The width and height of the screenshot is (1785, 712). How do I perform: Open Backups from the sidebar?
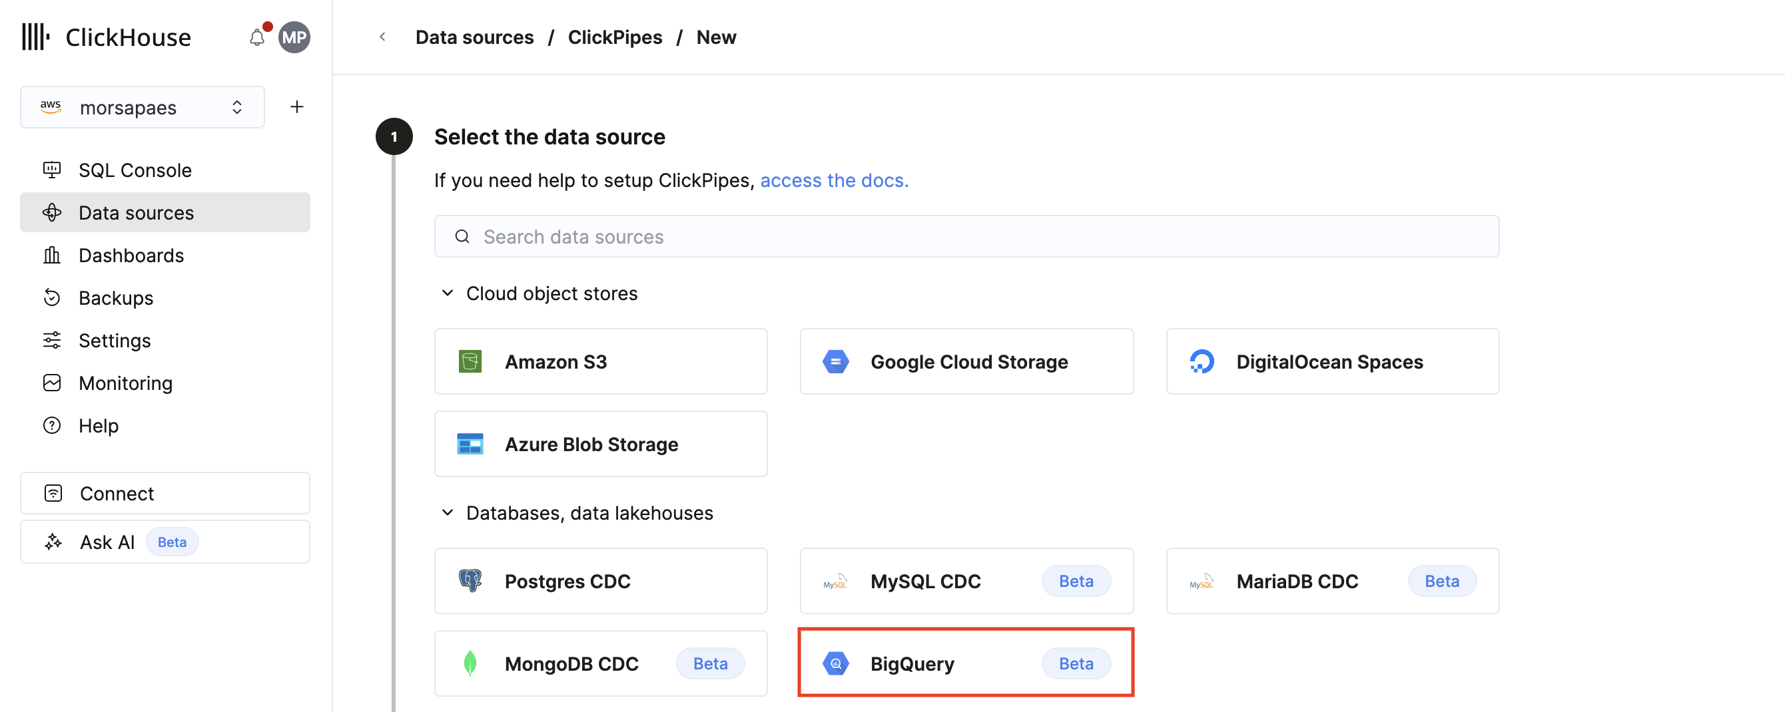tap(116, 297)
